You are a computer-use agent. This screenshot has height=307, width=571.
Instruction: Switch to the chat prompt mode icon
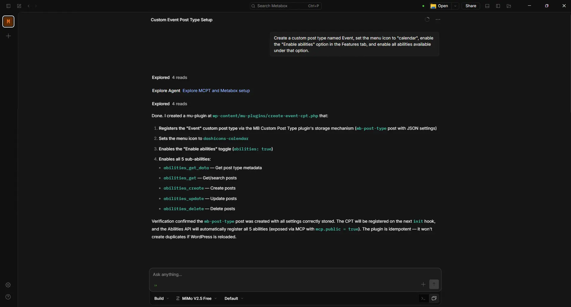click(x=434, y=298)
